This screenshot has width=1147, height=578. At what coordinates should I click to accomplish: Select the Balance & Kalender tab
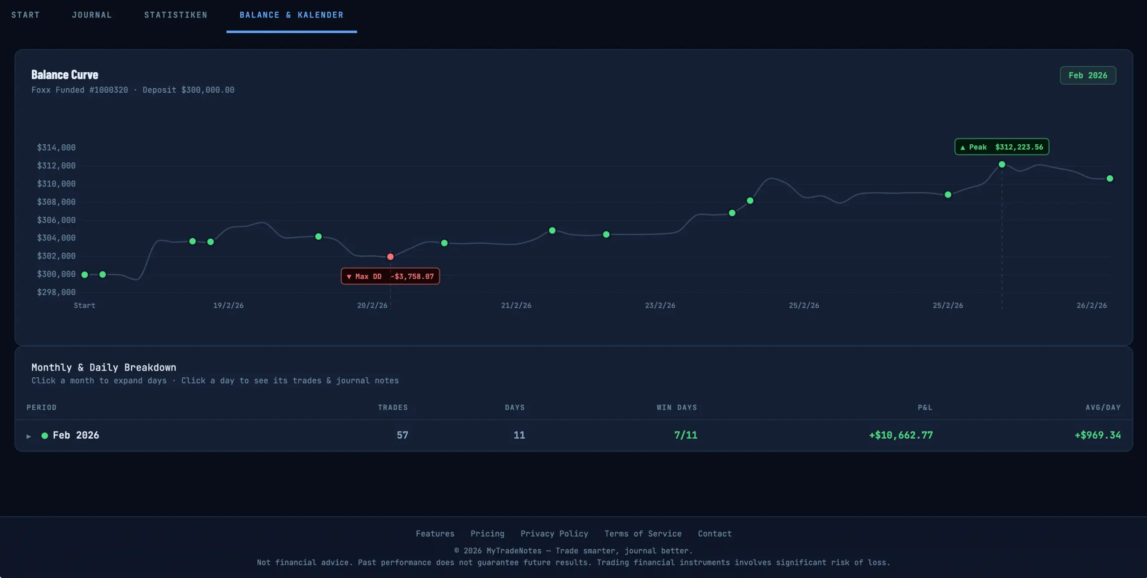coord(291,15)
